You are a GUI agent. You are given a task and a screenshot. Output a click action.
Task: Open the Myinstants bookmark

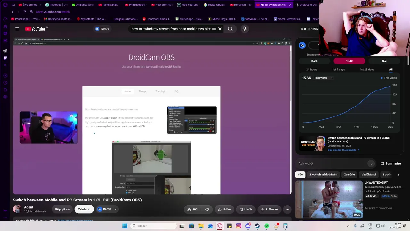(x=91, y=19)
